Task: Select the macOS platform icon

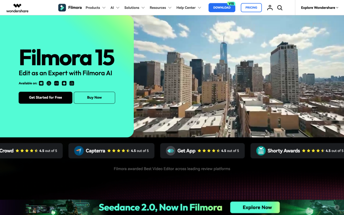Action: (49, 83)
